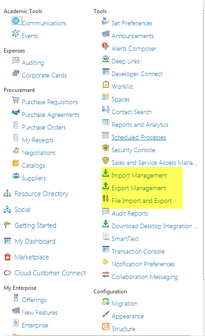Screen dimensions: 205x336
Task: Click the Notification Preferences bell icon
Action: coord(106,262)
